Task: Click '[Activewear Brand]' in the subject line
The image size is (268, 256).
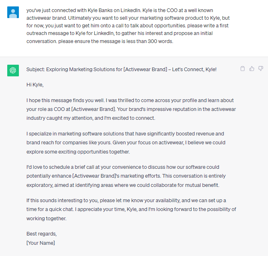Action: (x=145, y=70)
